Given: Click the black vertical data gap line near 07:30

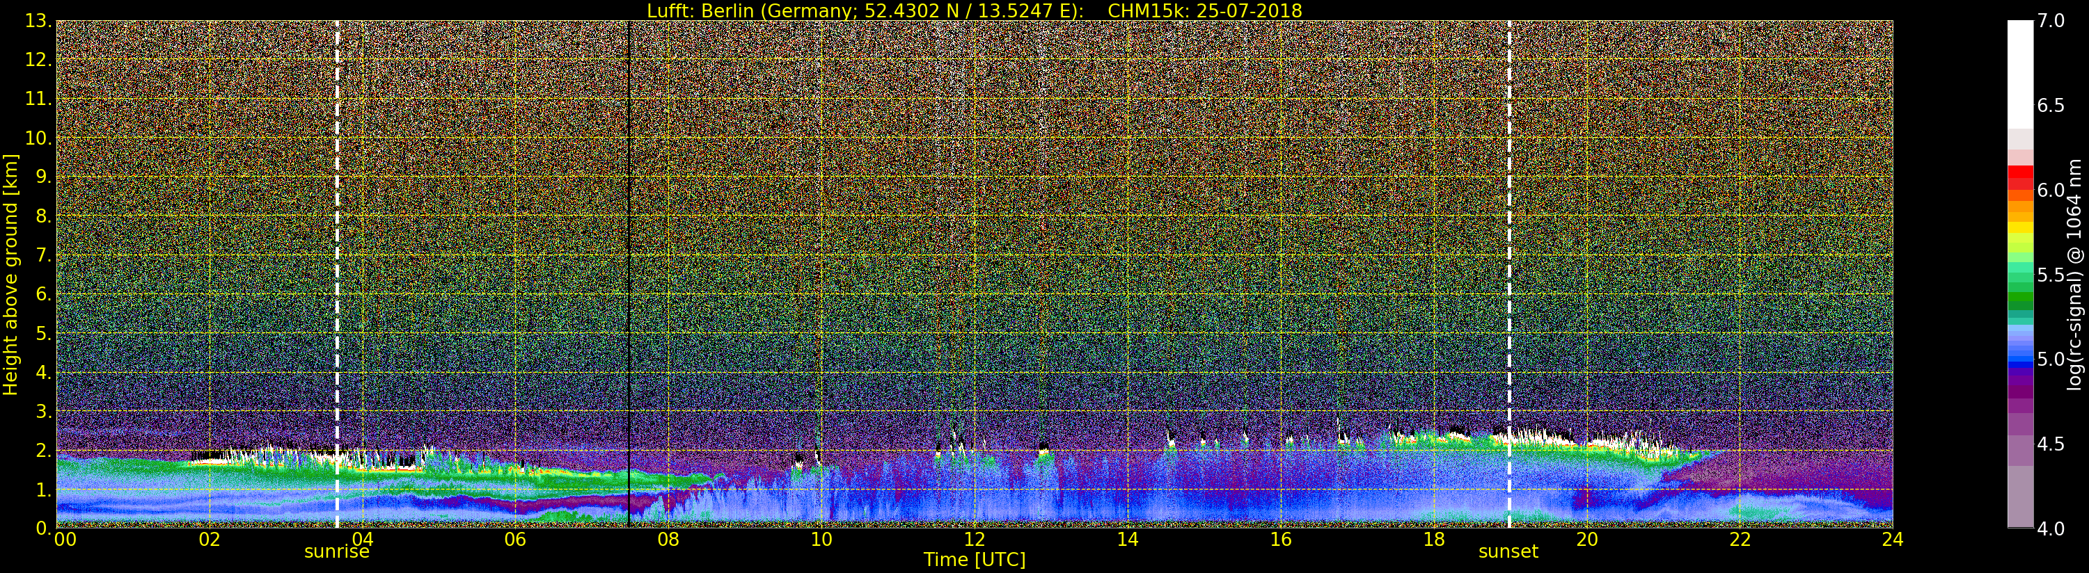Looking at the screenshot, I should [629, 274].
